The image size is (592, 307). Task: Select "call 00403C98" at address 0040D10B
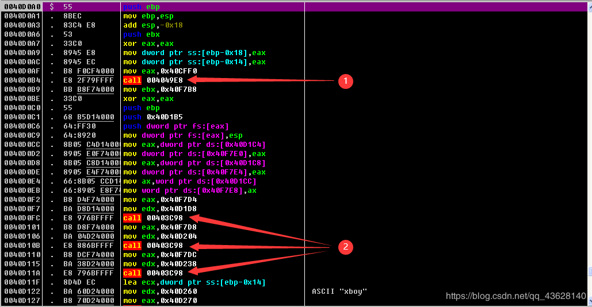click(x=153, y=246)
